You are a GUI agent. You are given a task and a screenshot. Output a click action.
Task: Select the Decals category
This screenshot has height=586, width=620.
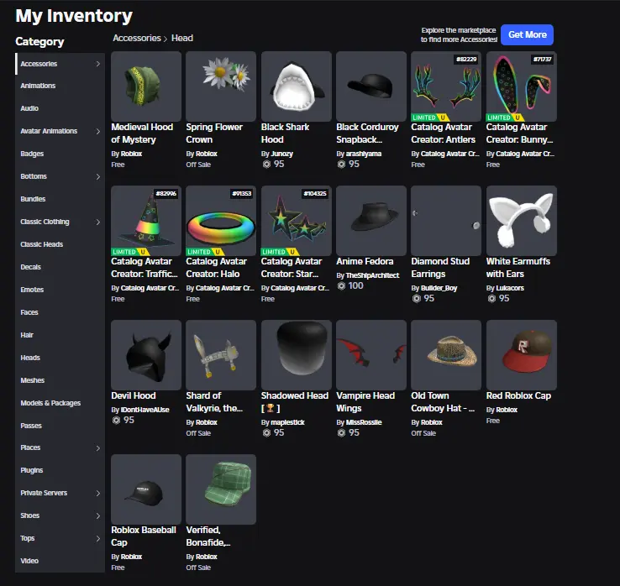tap(30, 267)
